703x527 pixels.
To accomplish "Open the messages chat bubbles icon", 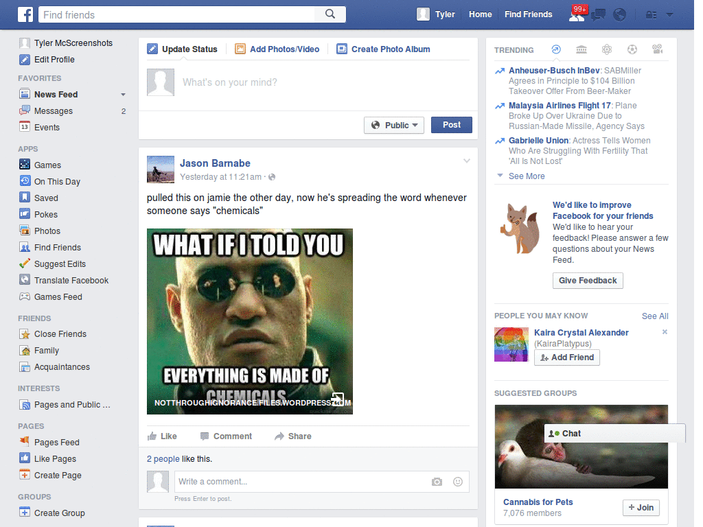I will pyautogui.click(x=598, y=15).
